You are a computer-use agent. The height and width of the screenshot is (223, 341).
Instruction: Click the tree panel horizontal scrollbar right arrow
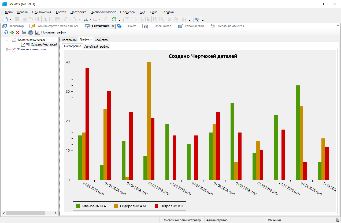[x=55, y=213]
